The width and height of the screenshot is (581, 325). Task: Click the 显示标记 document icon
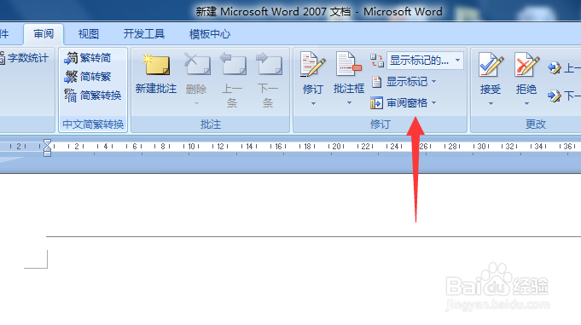pos(376,82)
